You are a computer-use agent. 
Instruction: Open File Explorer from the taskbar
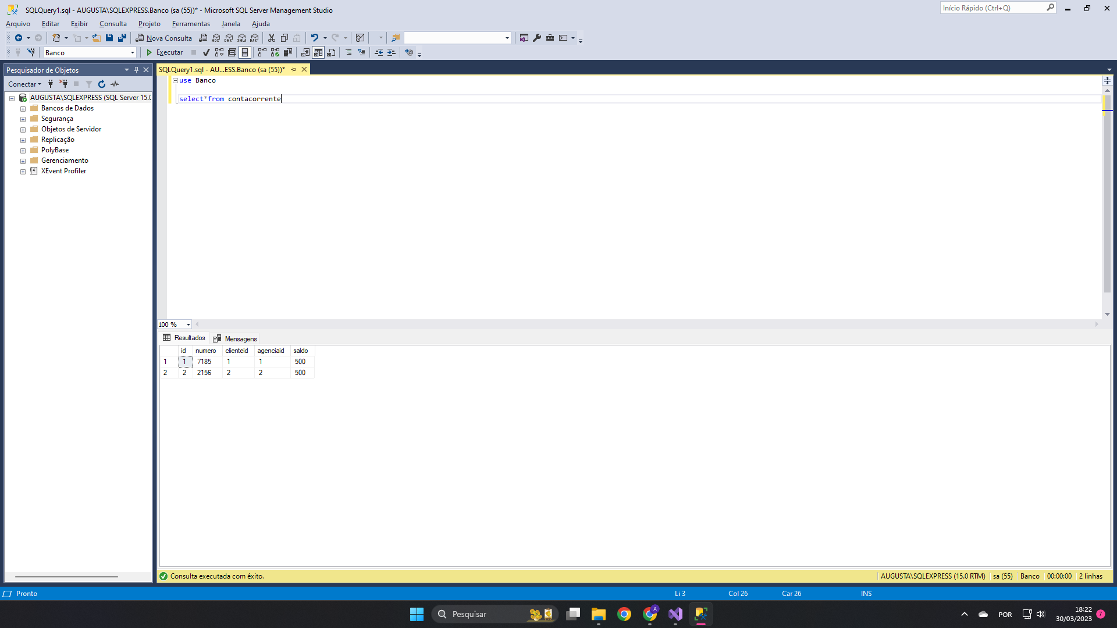[x=599, y=614]
